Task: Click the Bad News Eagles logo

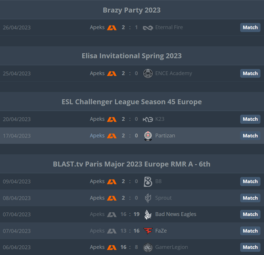Action: point(148,214)
